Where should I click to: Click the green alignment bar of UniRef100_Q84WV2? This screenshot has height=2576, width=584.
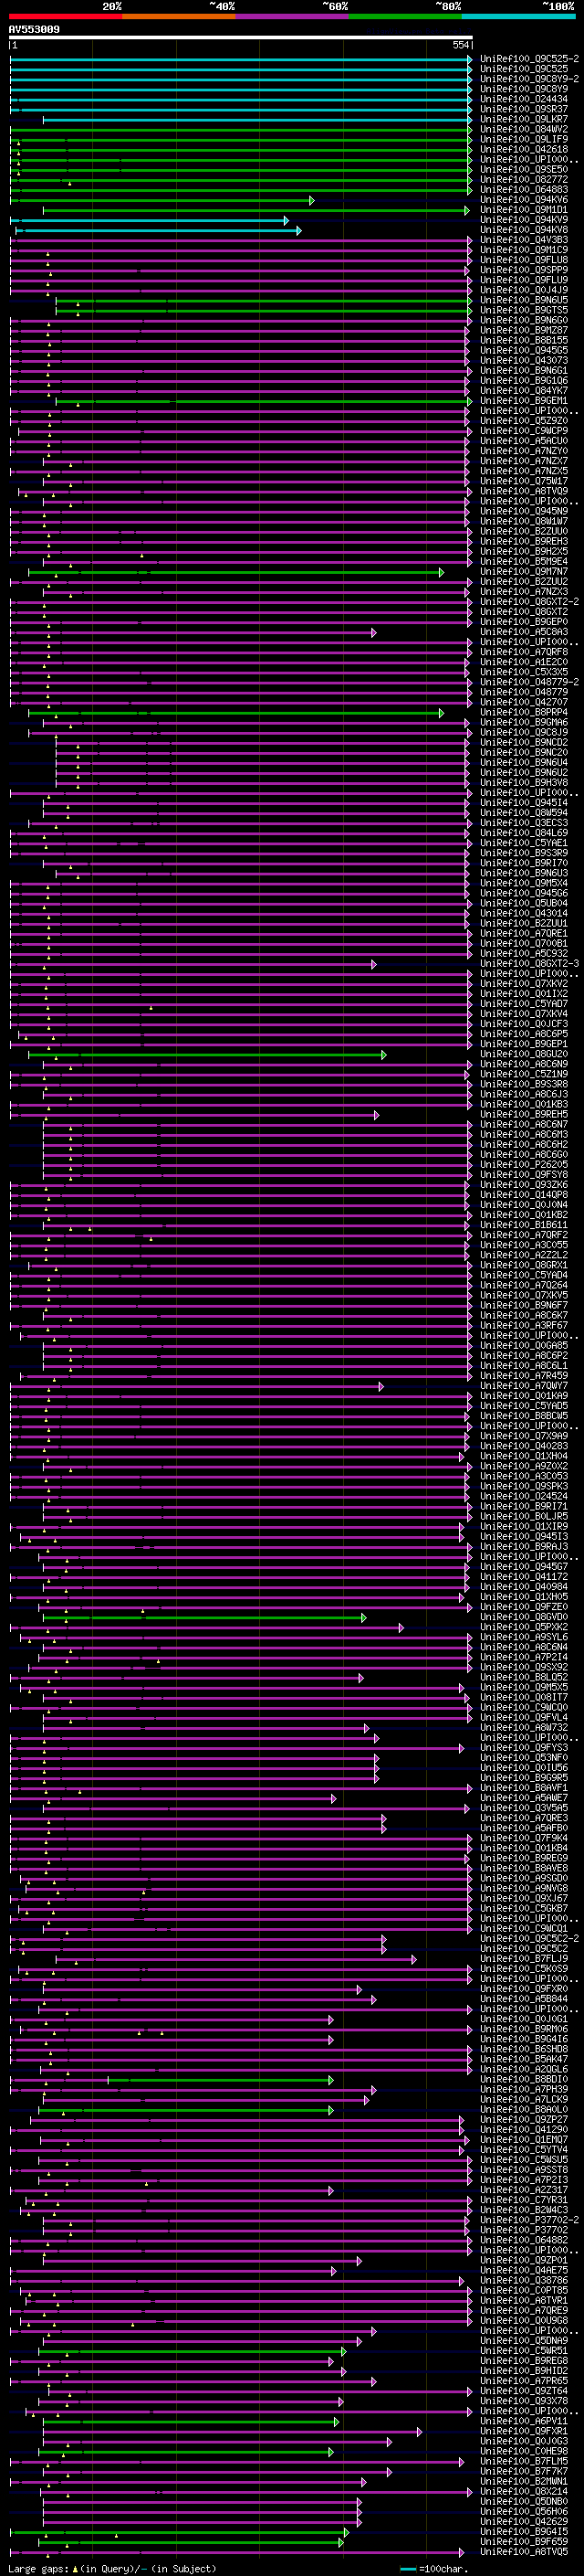[x=241, y=129]
